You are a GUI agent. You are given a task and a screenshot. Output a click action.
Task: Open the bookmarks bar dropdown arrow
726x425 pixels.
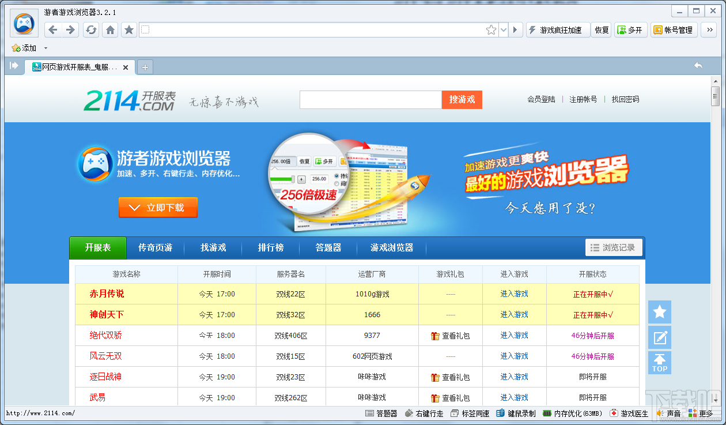click(46, 48)
